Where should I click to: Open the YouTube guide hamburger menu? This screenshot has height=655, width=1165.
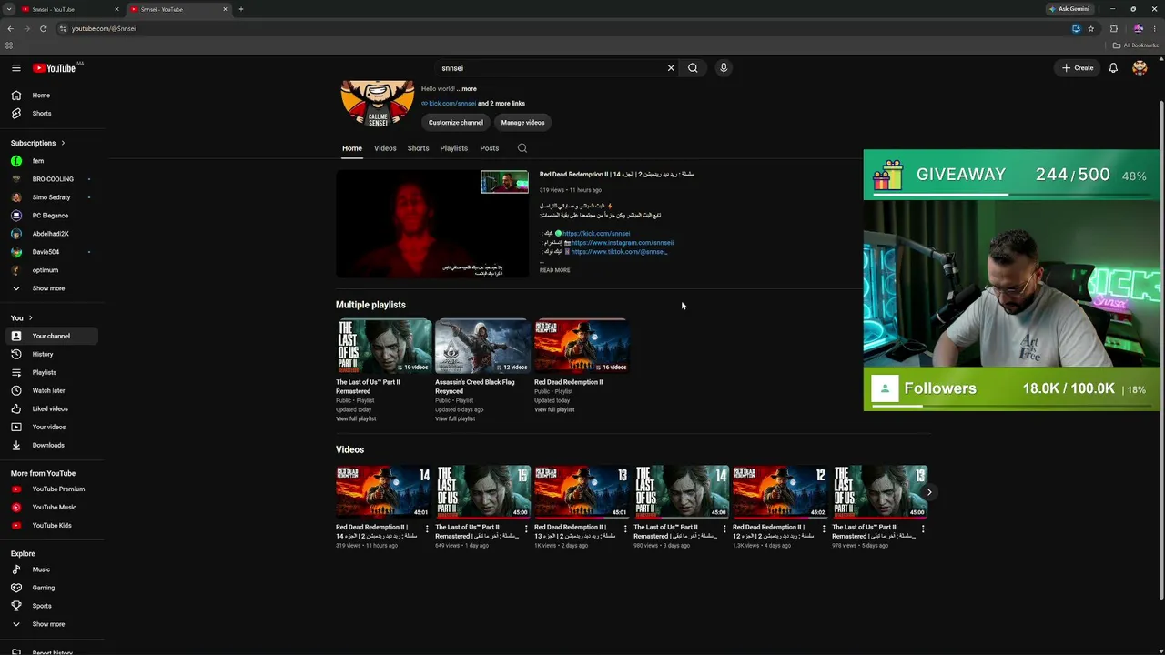[x=15, y=68]
